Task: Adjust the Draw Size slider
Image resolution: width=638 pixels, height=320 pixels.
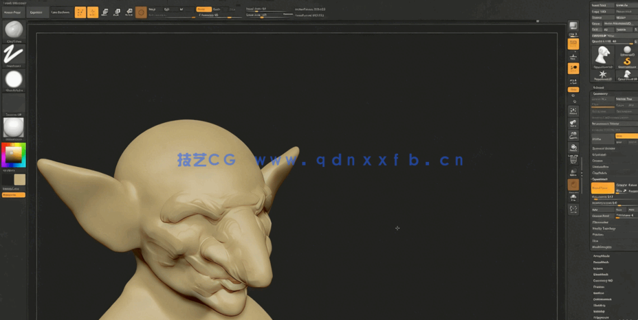Action: (269, 16)
